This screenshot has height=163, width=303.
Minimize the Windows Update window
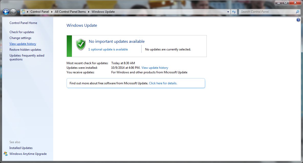tap(279, 3)
